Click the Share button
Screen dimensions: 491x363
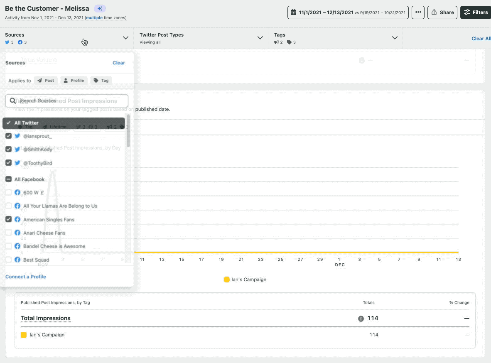pyautogui.click(x=442, y=12)
